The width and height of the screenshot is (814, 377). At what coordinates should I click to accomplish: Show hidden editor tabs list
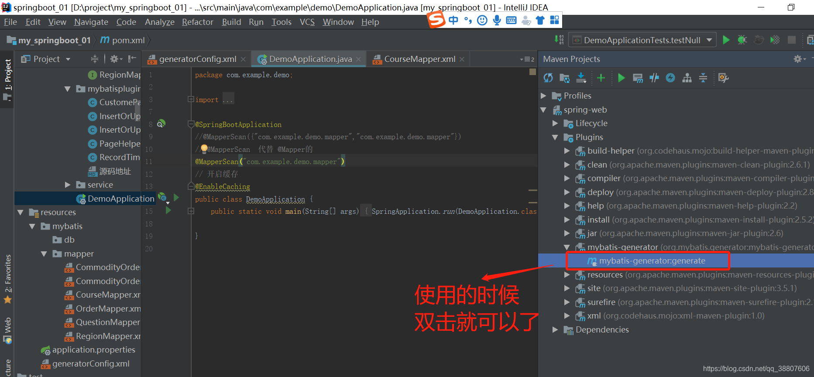[527, 59]
